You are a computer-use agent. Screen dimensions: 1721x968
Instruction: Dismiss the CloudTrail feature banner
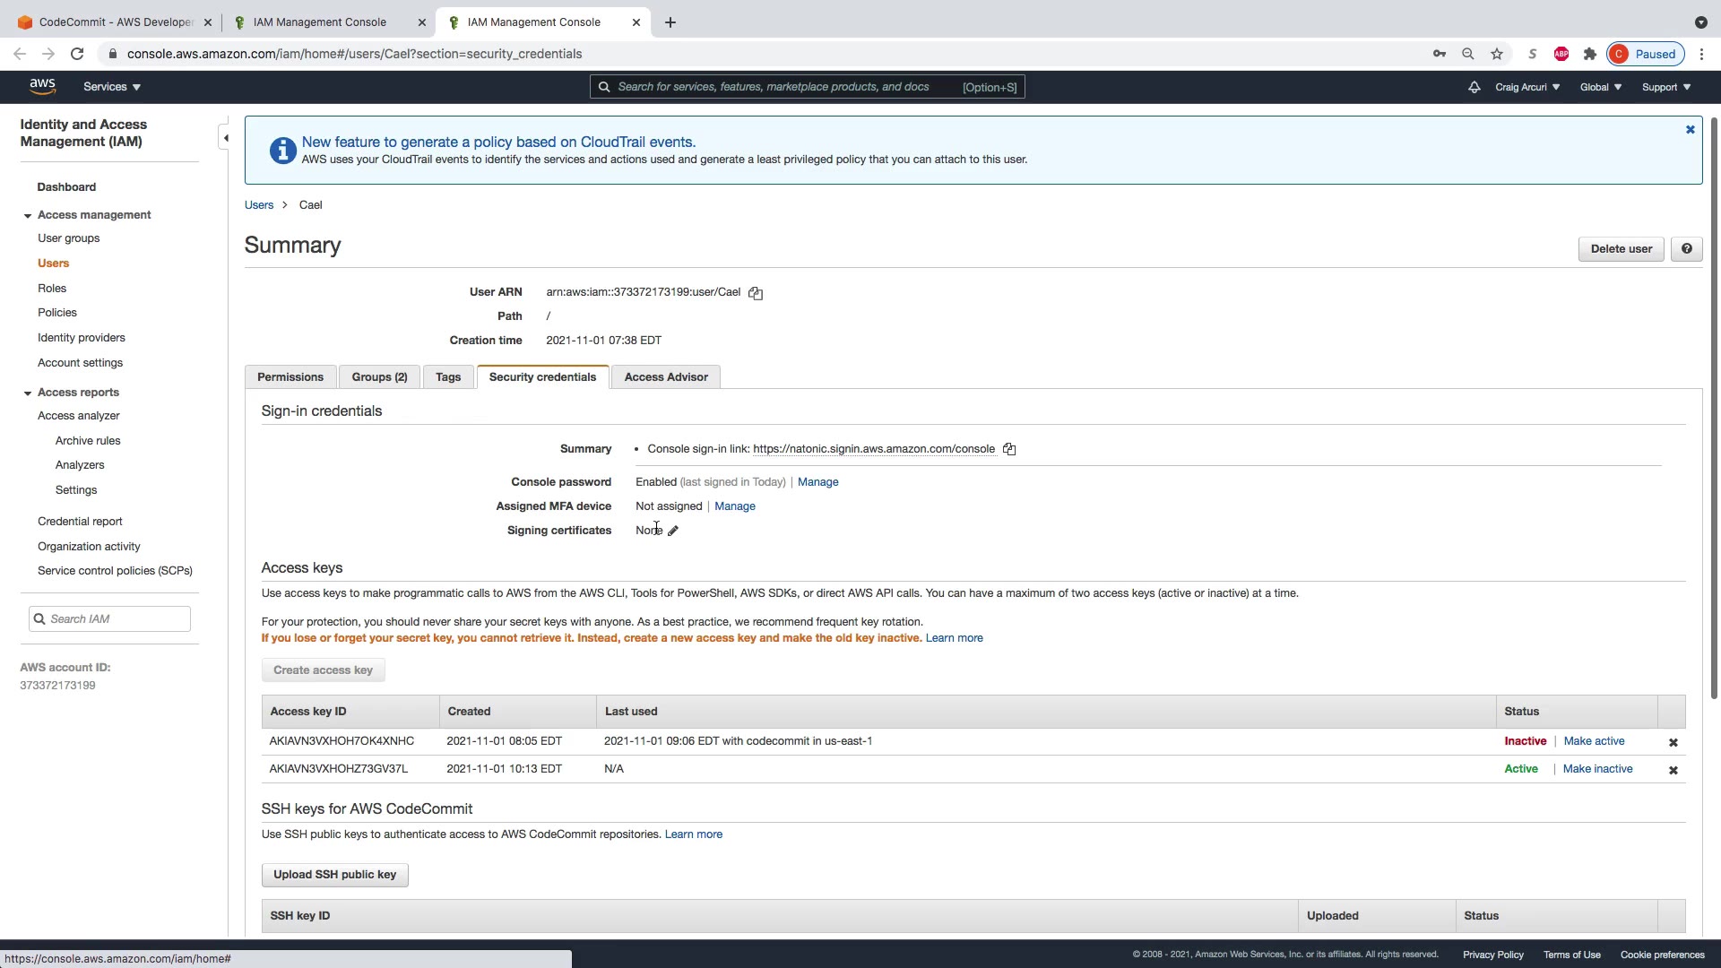click(1690, 130)
